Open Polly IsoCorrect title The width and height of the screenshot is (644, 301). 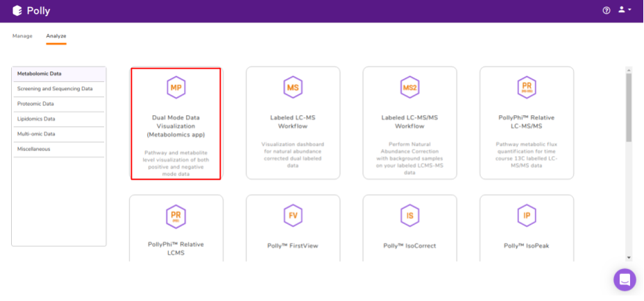point(410,246)
